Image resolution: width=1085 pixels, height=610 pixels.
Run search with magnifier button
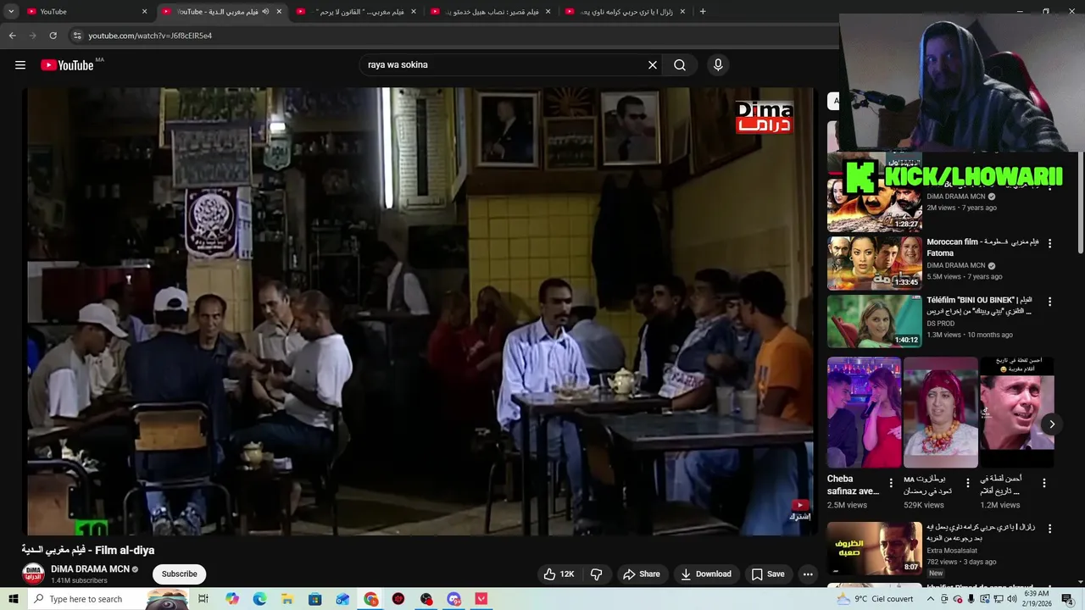click(x=680, y=65)
